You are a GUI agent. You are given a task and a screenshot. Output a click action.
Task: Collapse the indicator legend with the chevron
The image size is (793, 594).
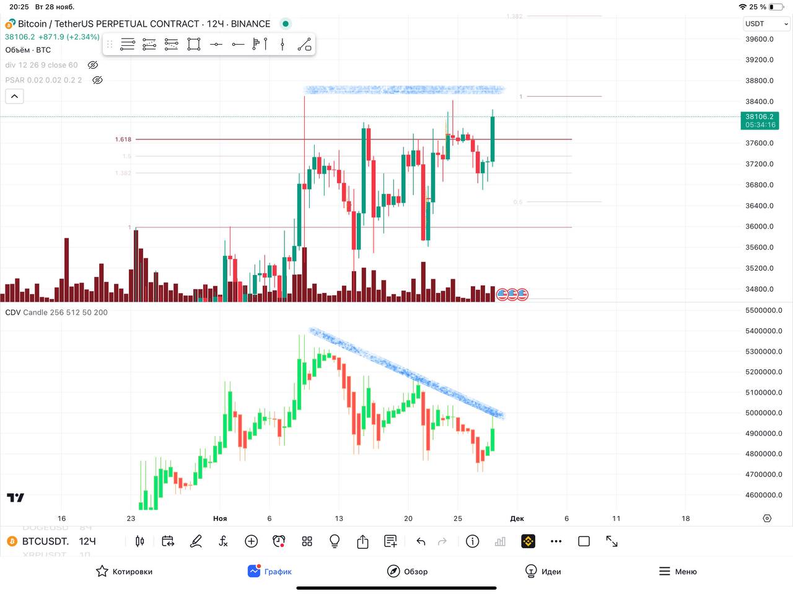(x=14, y=96)
